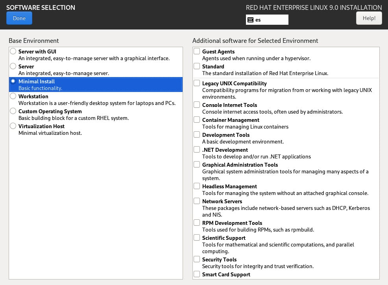Check the Network Servers checkbox
Viewport: 388px width, 285px height.
(x=197, y=201)
